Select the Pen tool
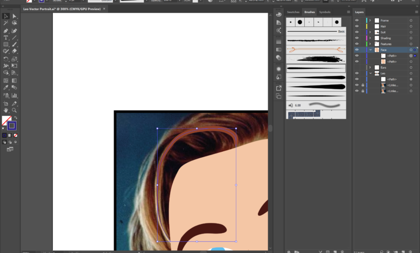Viewport: 420px width, 253px height. tap(5, 31)
